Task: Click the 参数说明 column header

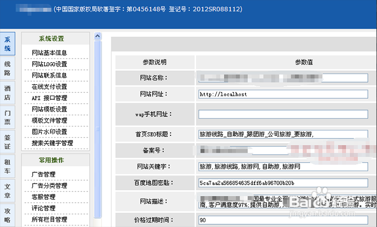Action: [x=155, y=62]
